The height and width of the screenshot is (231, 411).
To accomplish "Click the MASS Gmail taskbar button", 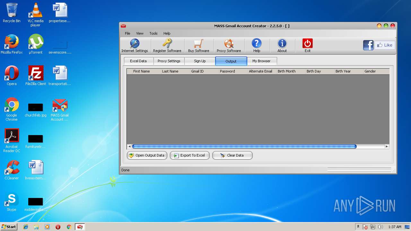I will (x=80, y=227).
